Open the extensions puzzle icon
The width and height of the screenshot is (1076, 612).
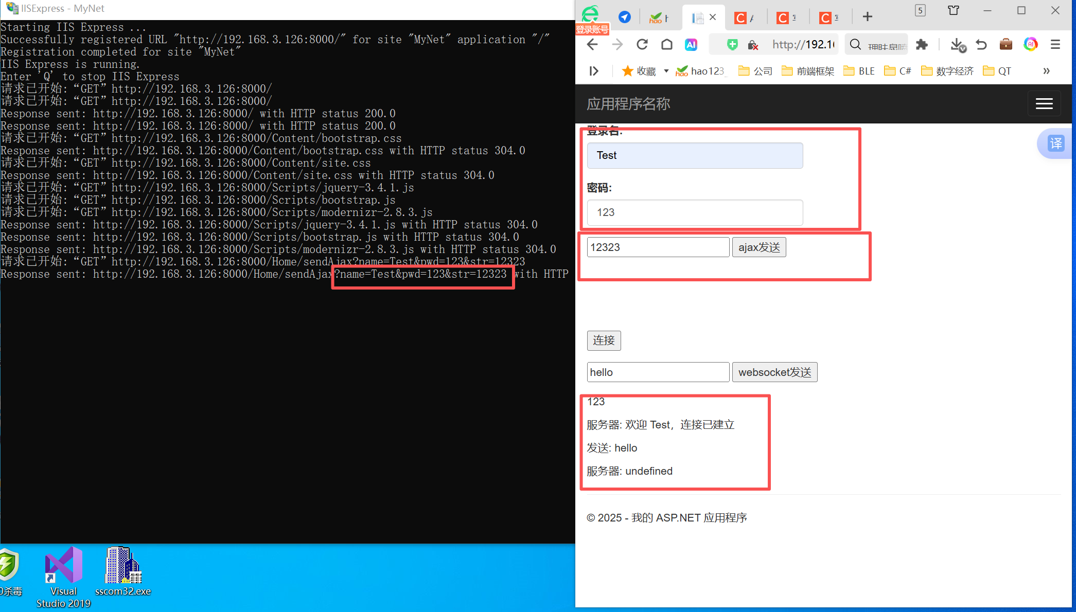tap(922, 45)
